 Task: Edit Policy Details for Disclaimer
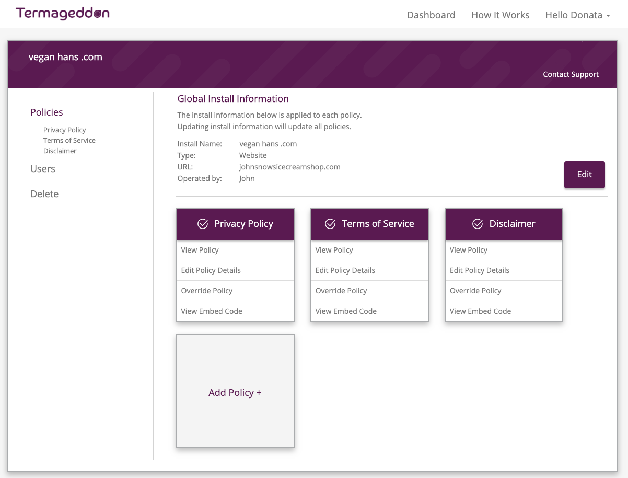[504, 270]
